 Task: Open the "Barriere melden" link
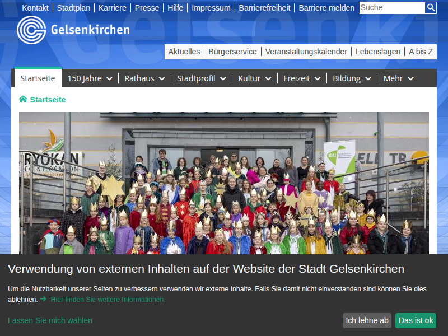(x=326, y=8)
